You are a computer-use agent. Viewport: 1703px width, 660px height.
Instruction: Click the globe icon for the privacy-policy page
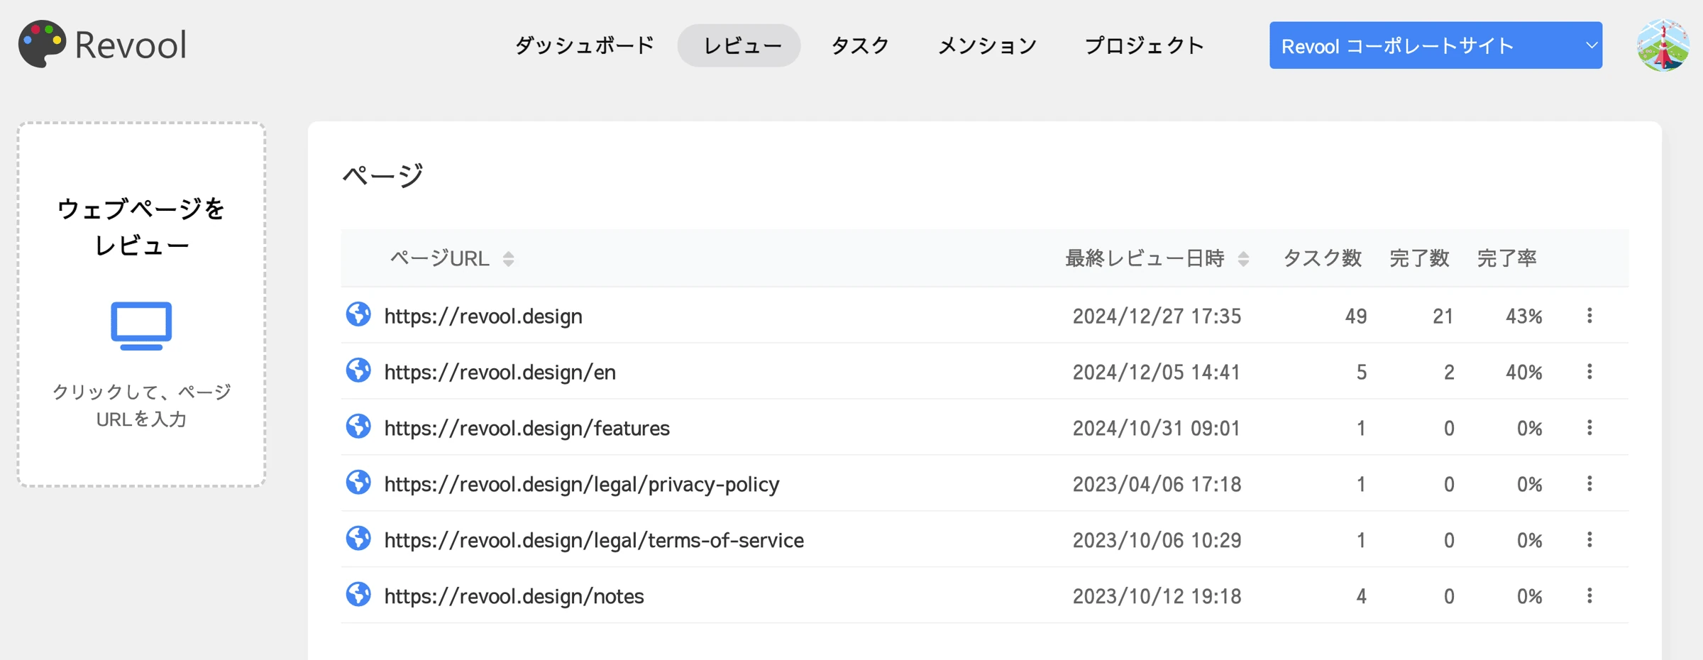click(359, 483)
